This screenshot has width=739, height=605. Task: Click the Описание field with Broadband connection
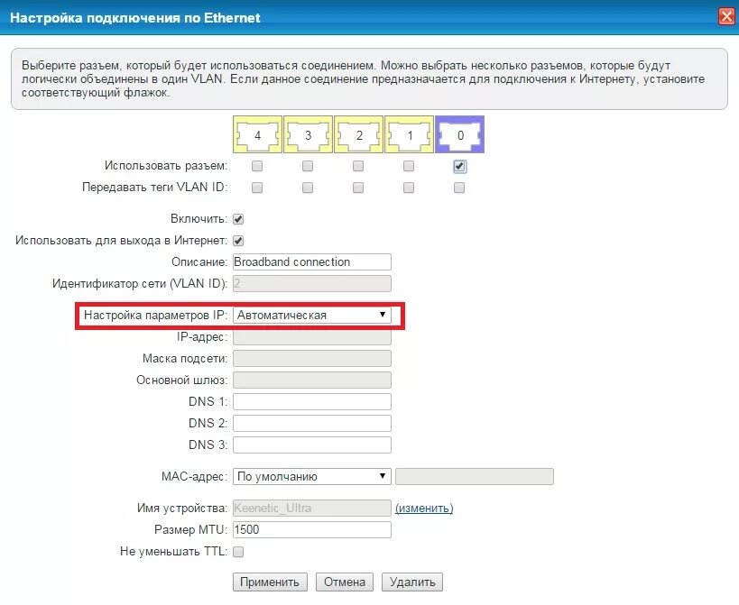[312, 261]
